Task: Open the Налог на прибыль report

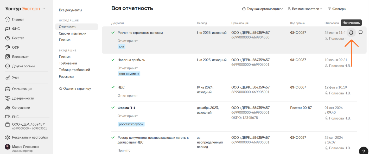Action: [x=131, y=60]
